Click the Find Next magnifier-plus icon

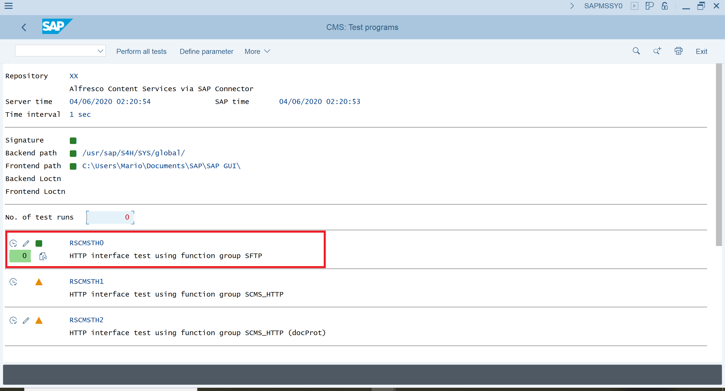pyautogui.click(x=657, y=51)
